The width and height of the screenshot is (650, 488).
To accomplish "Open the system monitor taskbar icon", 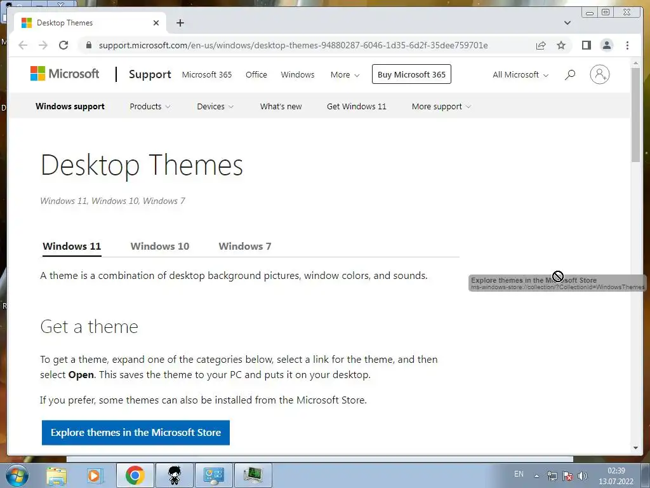I will tap(253, 475).
